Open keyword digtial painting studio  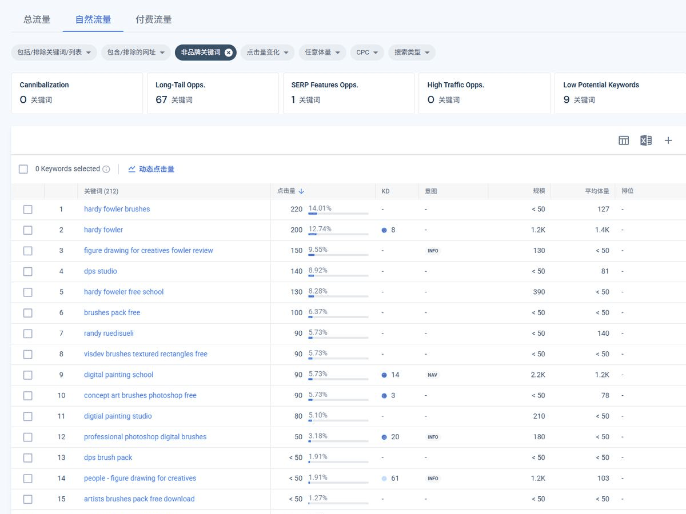118,416
